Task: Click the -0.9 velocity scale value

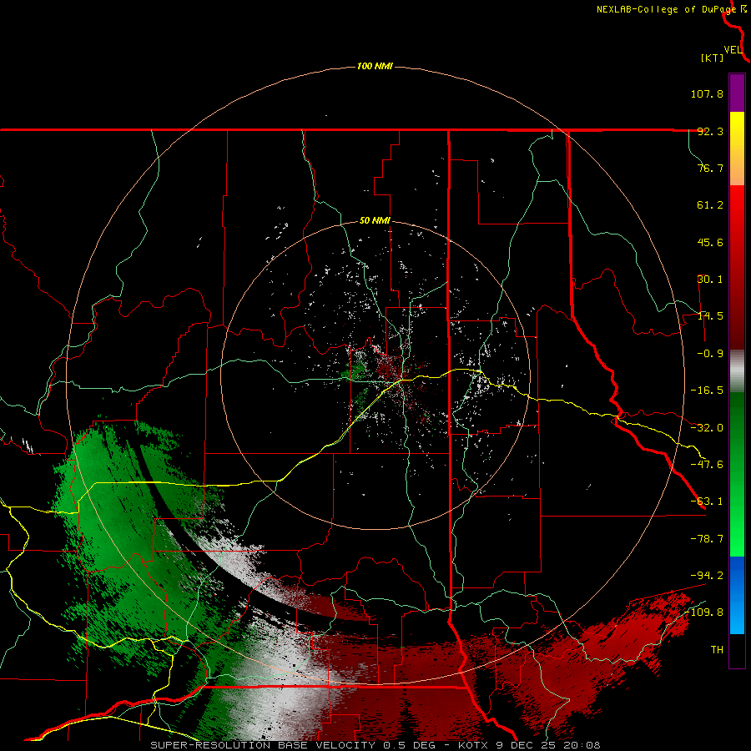Action: pyautogui.click(x=710, y=354)
